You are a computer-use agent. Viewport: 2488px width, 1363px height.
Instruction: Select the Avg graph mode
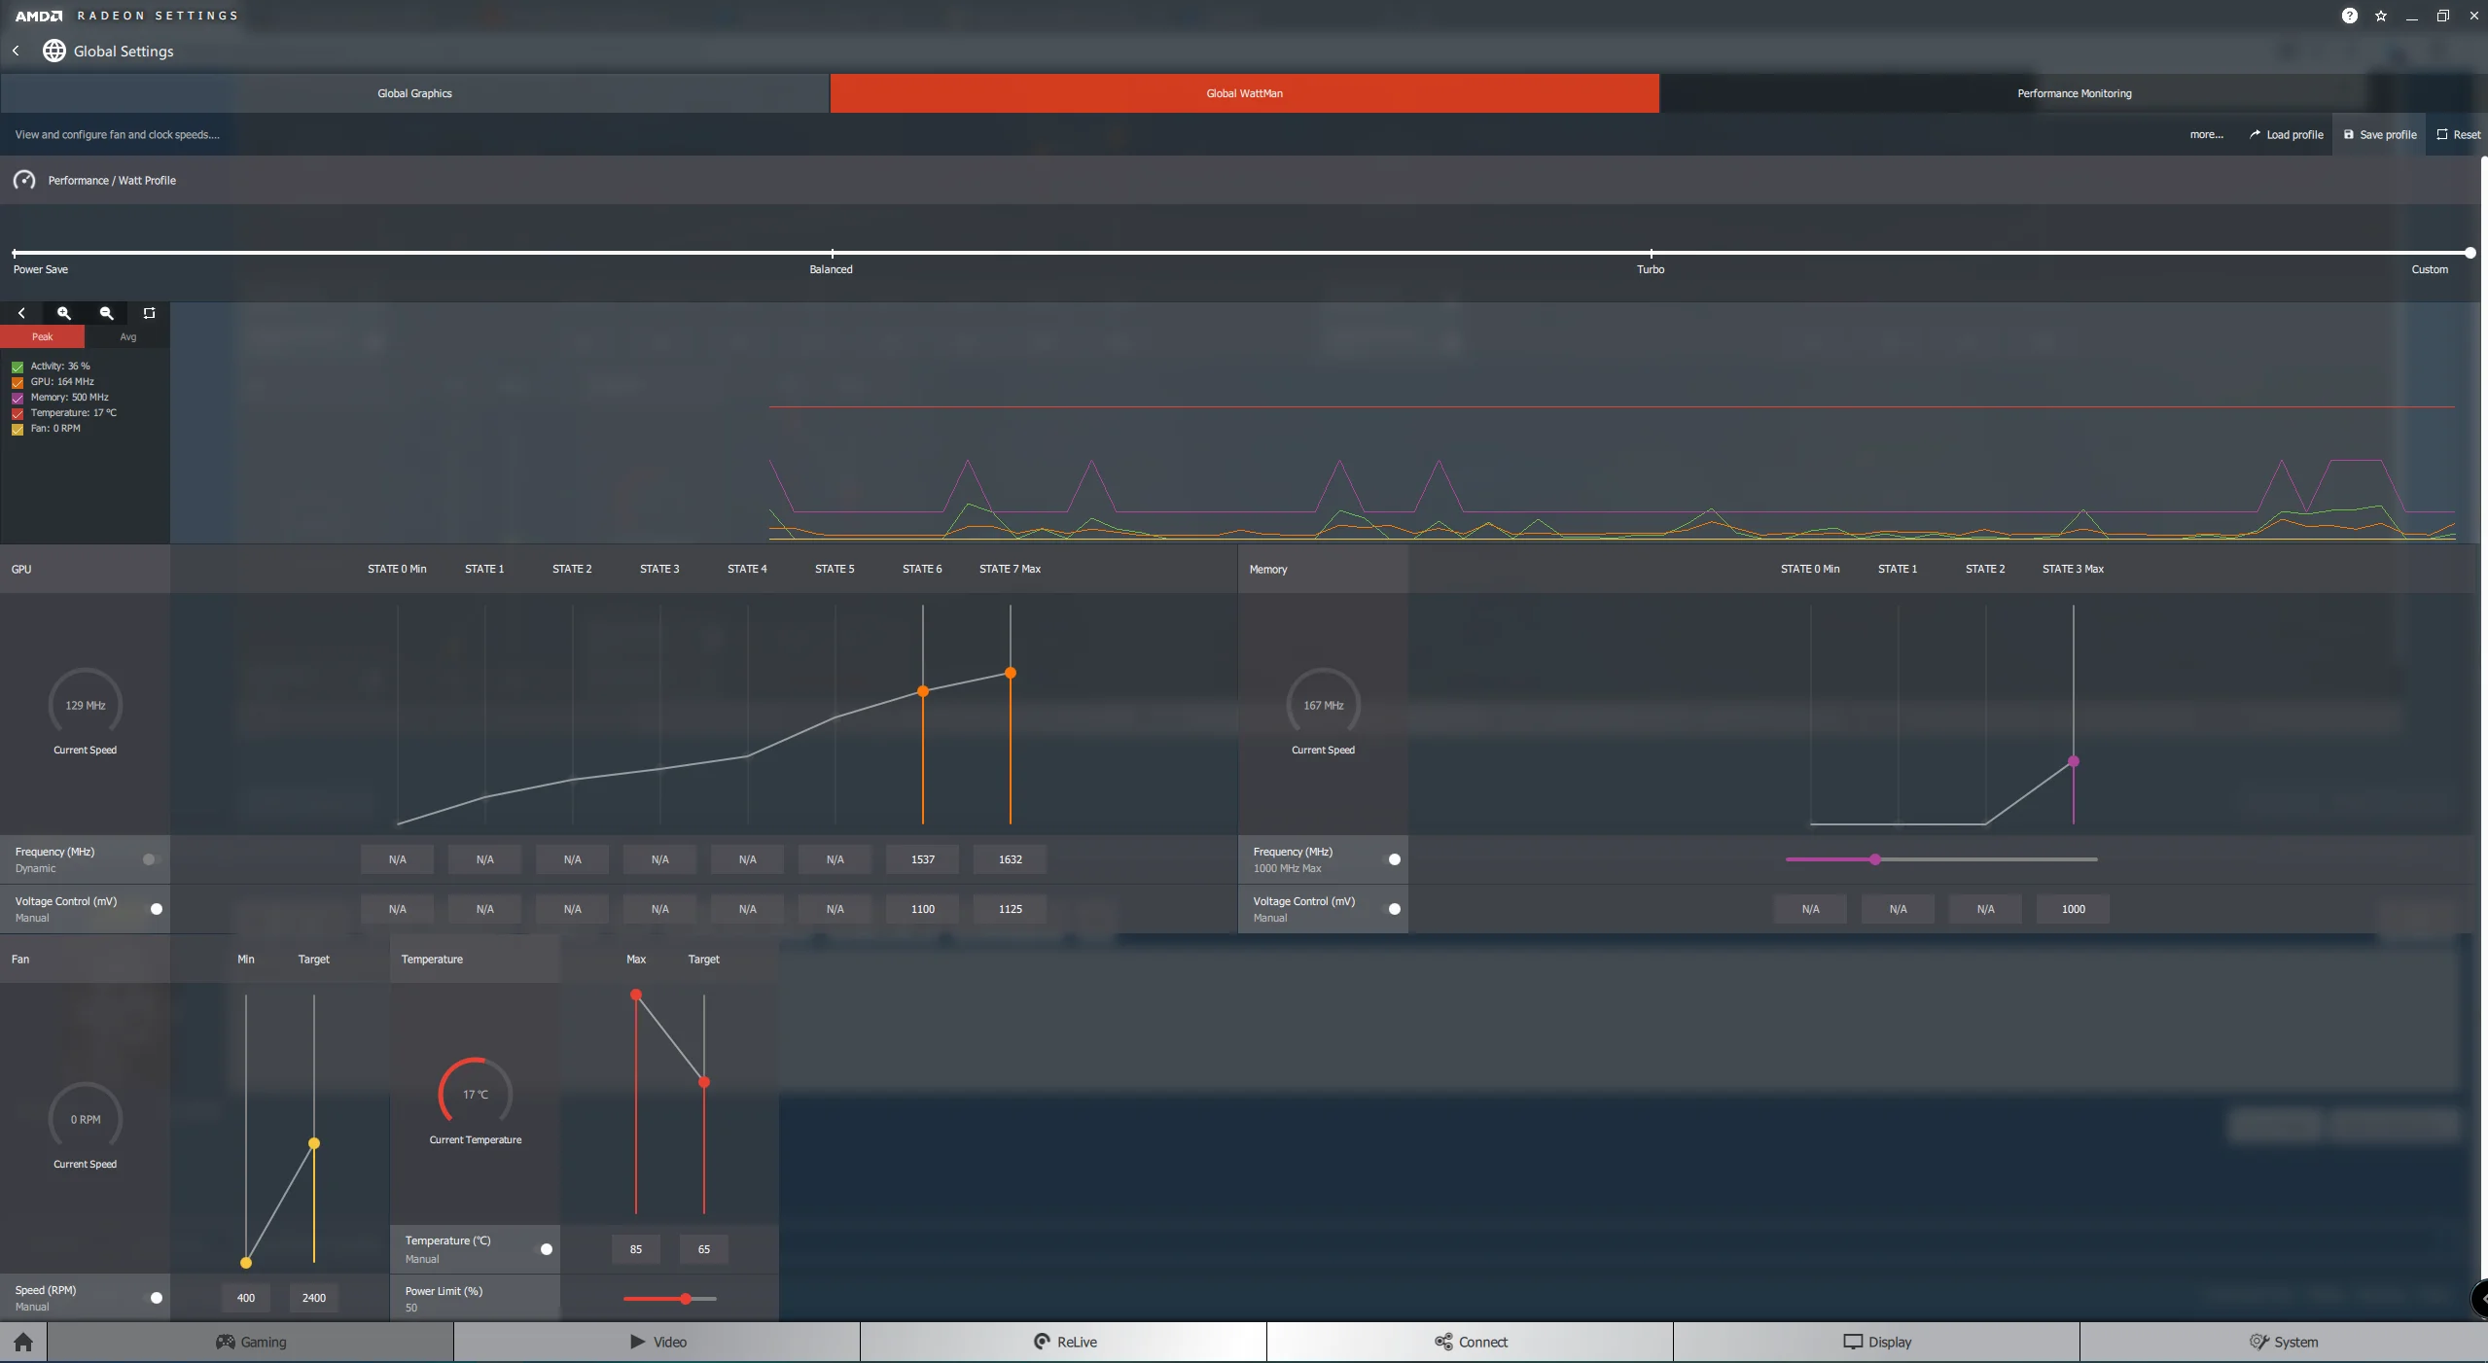click(x=127, y=336)
